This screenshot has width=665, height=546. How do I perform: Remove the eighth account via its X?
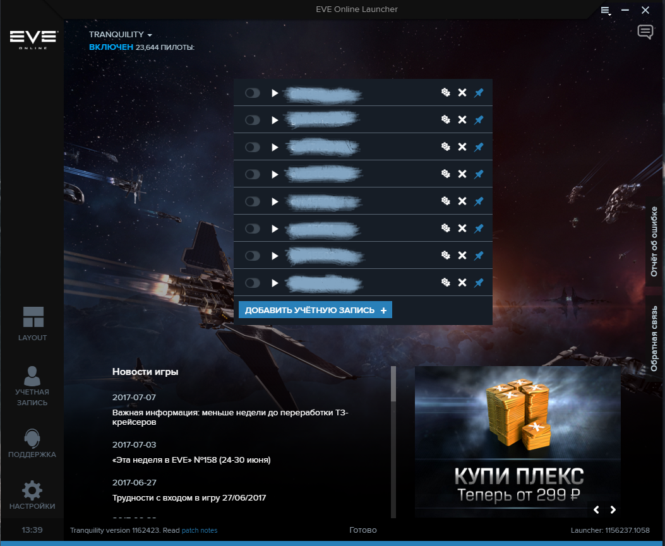(462, 282)
